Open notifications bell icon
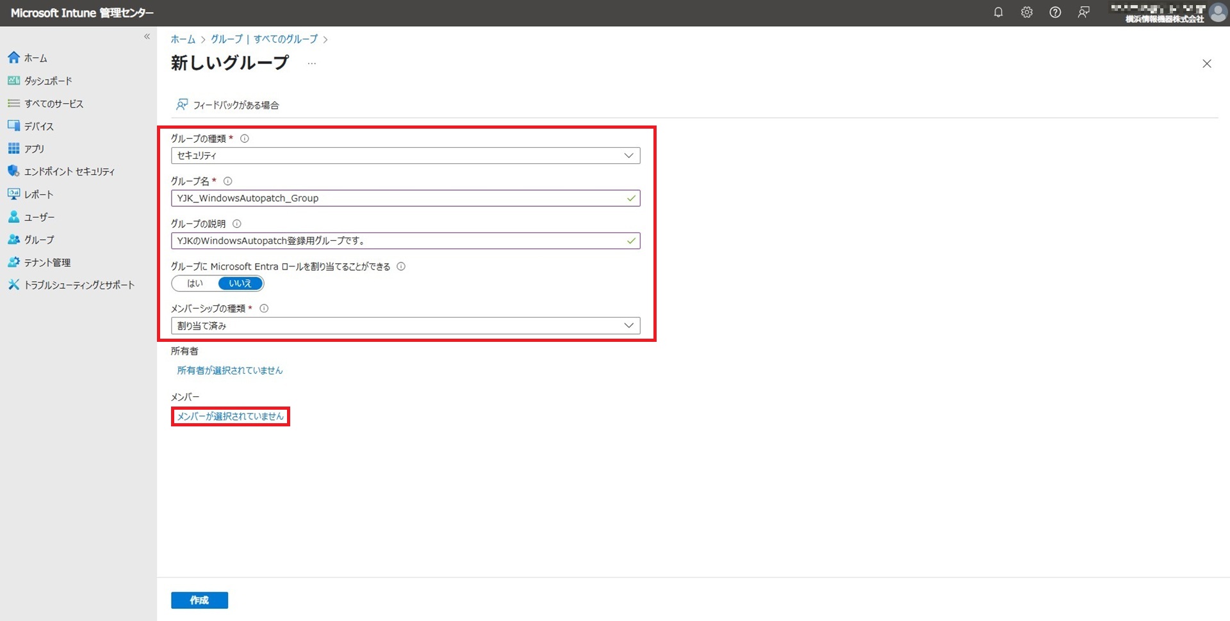 point(998,12)
